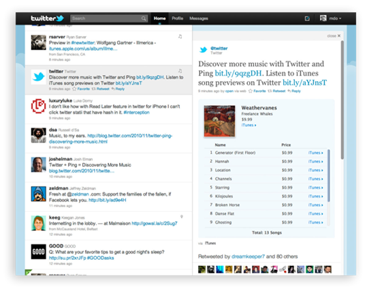This screenshot has width=367, height=289.
Task: Go to the Home tab
Action: click(x=159, y=18)
